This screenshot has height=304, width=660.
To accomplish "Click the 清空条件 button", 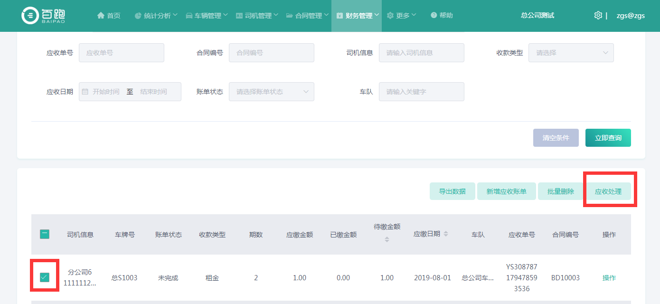I will [x=556, y=138].
